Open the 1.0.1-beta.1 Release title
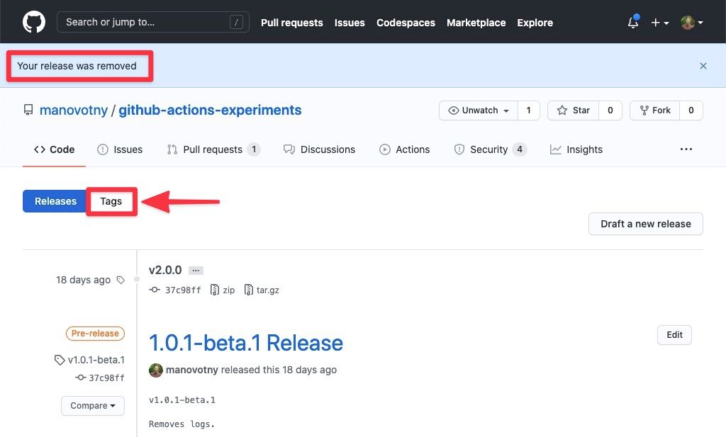 246,343
